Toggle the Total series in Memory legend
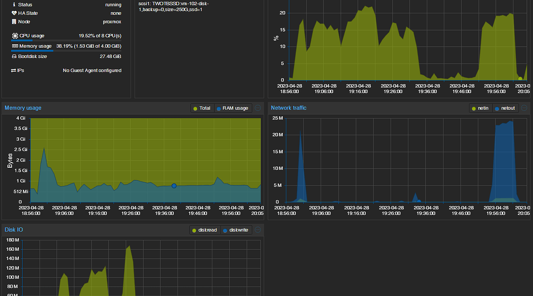 (x=202, y=108)
